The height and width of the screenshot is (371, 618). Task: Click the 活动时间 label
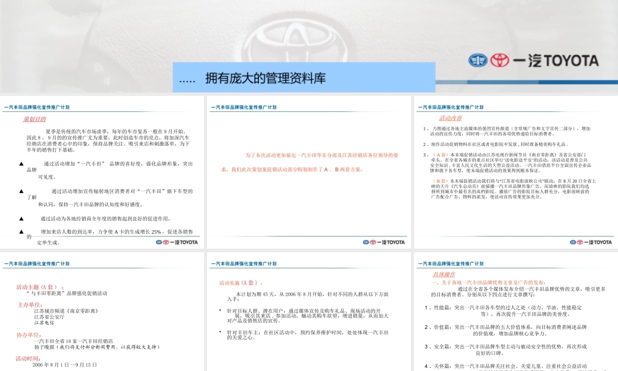(x=28, y=359)
